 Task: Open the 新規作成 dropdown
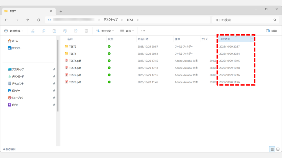click(x=14, y=31)
